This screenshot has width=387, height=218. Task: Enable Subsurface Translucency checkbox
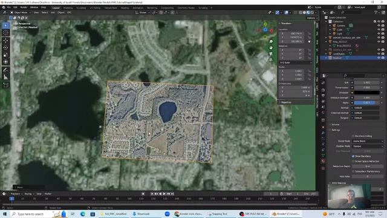click(353, 171)
